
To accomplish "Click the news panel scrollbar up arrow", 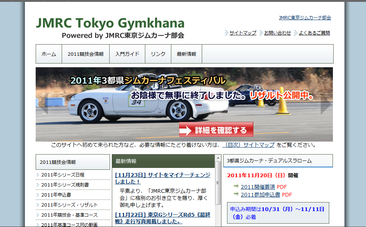I will pos(218,158).
